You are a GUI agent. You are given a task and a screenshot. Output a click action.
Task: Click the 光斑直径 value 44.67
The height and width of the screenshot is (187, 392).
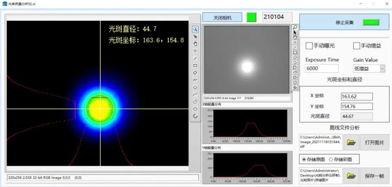coord(356,116)
